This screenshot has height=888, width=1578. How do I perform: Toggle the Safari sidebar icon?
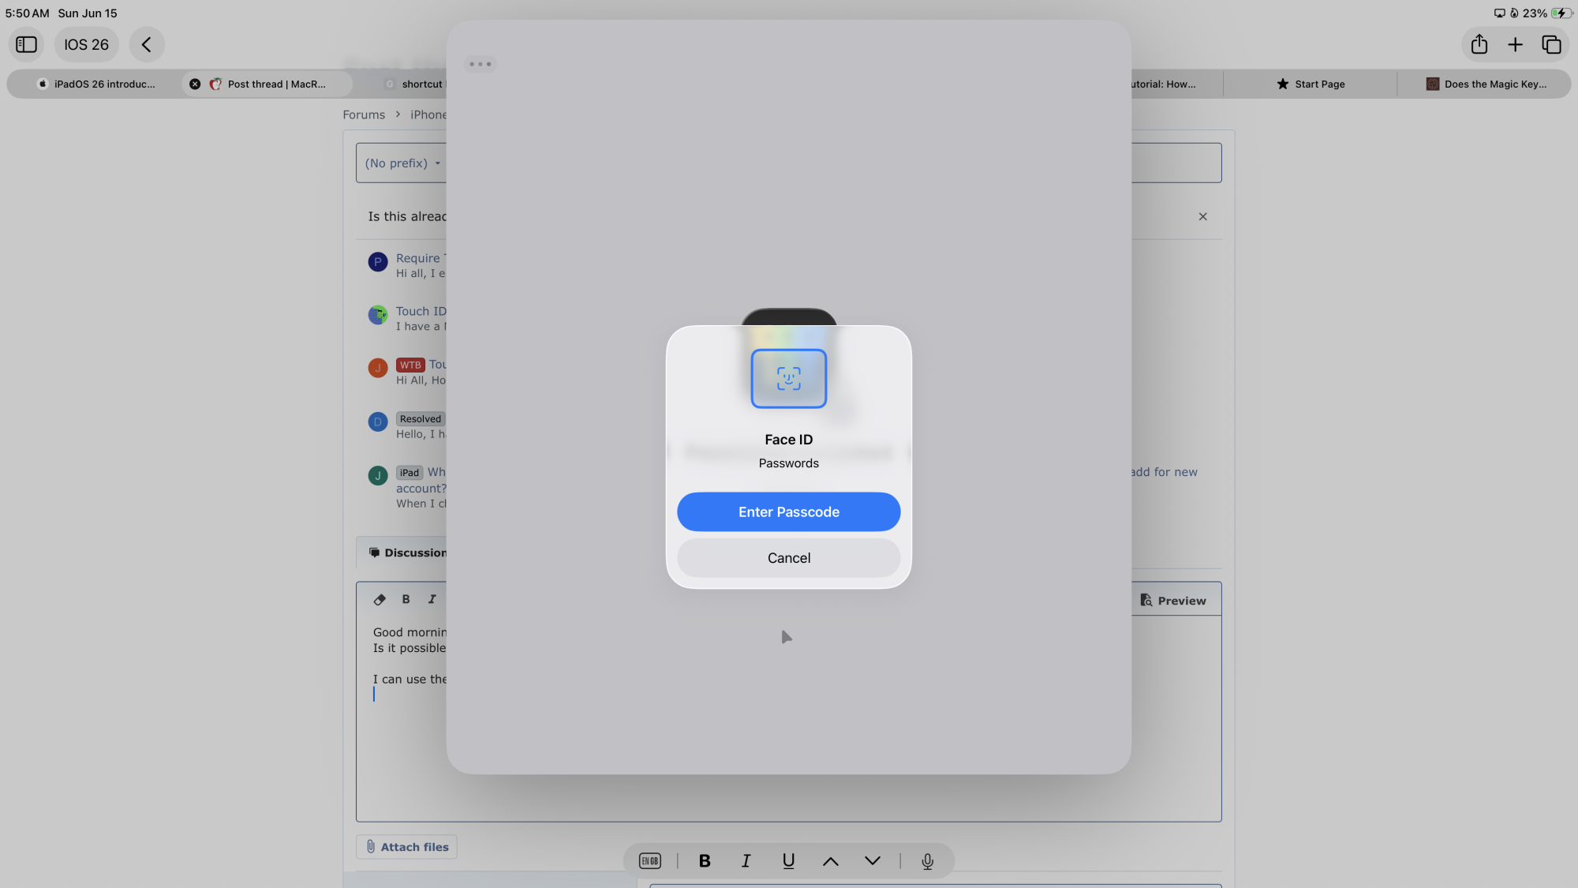[26, 44]
